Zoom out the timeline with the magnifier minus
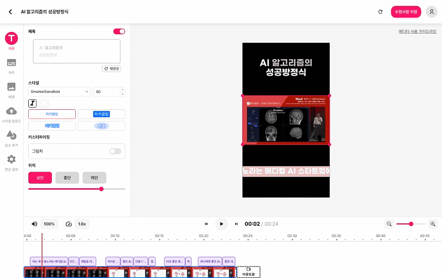 [389, 224]
